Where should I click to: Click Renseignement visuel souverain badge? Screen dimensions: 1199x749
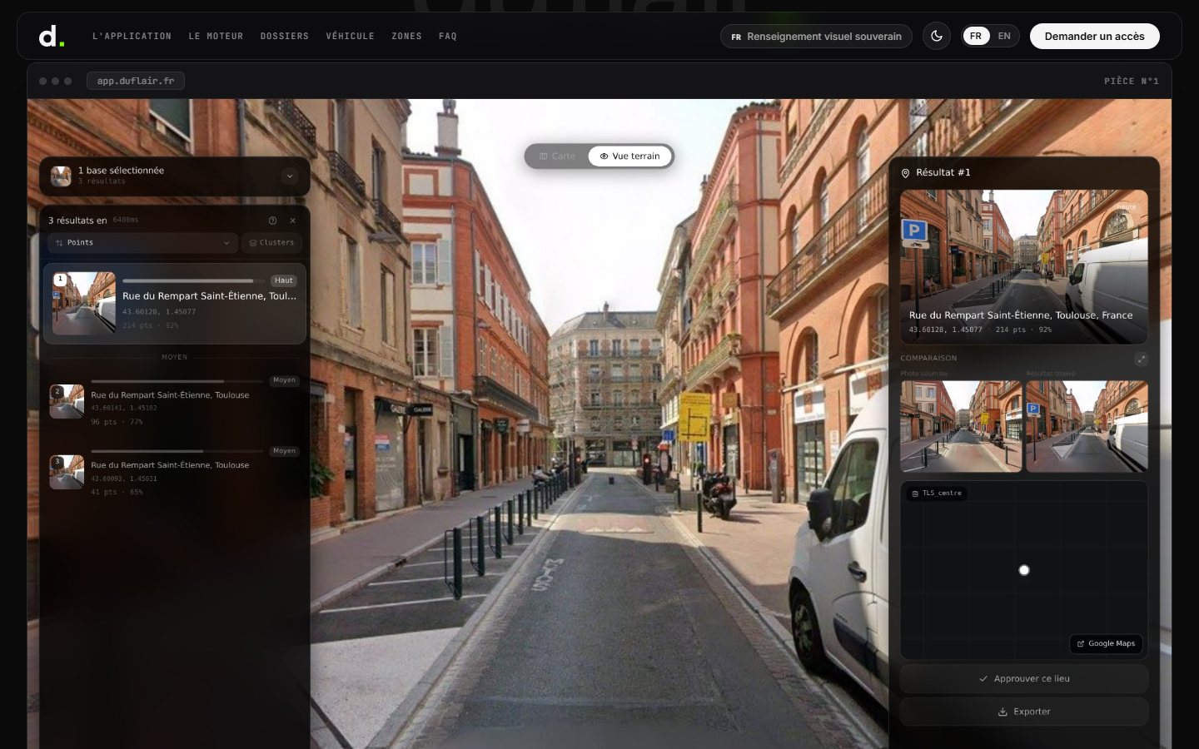pos(816,37)
